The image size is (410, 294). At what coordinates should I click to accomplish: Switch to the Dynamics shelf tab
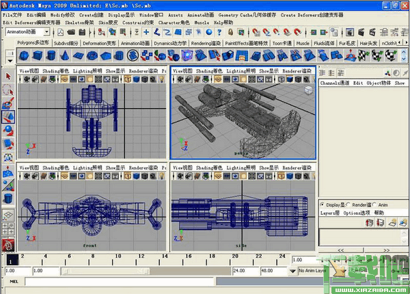(170, 43)
